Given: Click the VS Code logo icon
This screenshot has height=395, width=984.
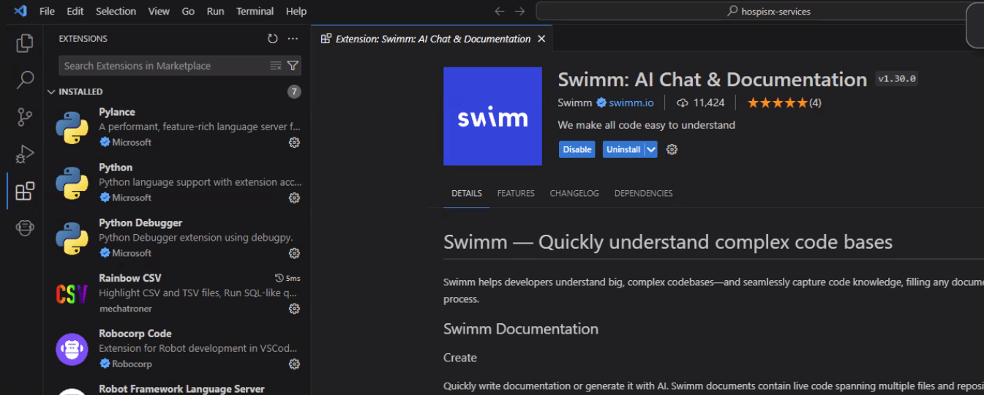Looking at the screenshot, I should tap(20, 11).
